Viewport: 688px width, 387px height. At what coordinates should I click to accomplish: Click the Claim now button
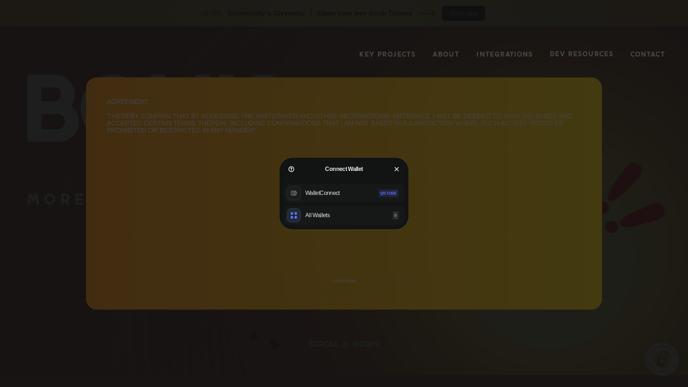[x=463, y=13]
